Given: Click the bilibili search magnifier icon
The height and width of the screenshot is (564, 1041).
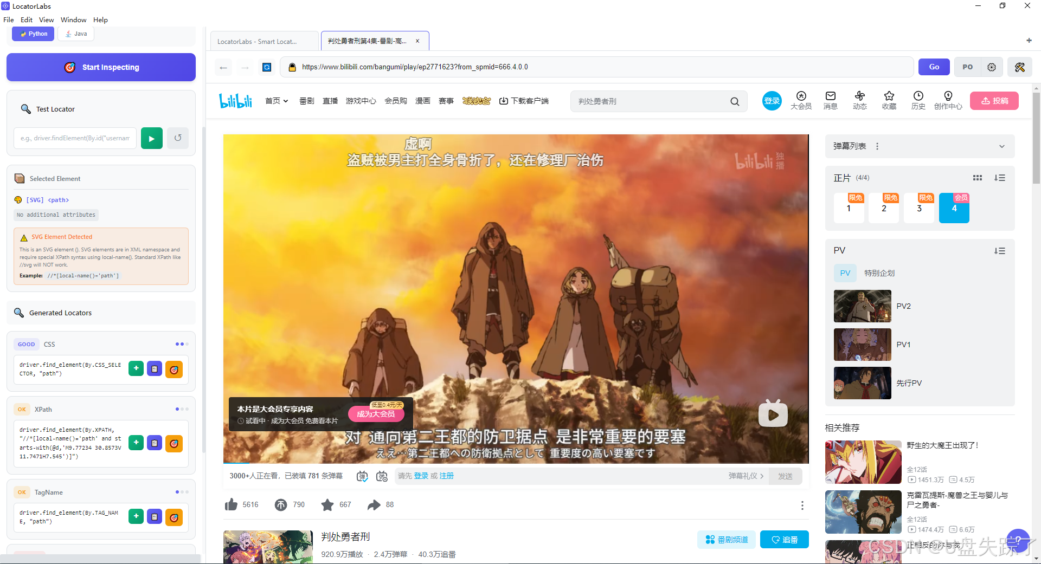Looking at the screenshot, I should pyautogui.click(x=735, y=101).
